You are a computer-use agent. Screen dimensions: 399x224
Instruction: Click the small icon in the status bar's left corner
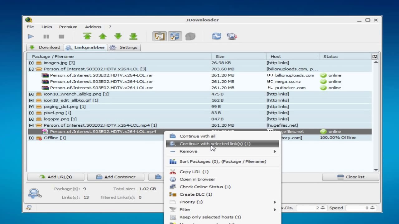point(29,208)
